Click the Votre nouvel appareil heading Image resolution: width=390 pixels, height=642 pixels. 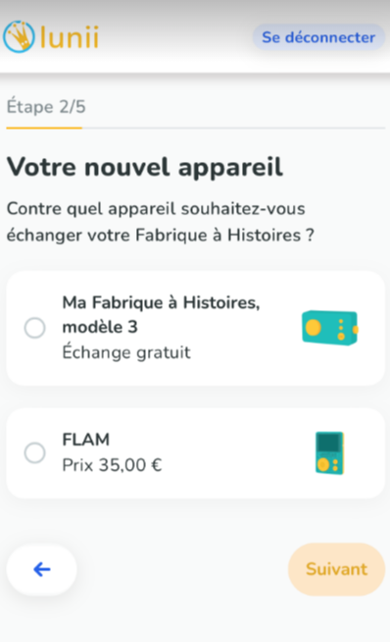(145, 167)
